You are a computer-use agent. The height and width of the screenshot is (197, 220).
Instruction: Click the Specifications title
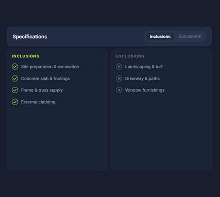pos(30,37)
